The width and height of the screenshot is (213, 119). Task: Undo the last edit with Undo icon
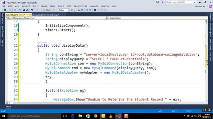click(32, 10)
